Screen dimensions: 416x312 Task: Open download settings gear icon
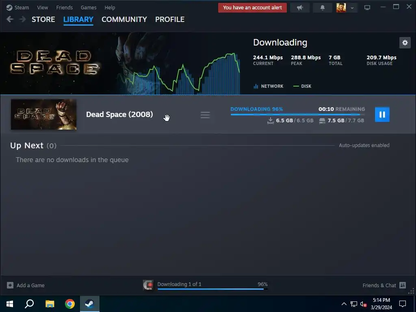point(405,43)
